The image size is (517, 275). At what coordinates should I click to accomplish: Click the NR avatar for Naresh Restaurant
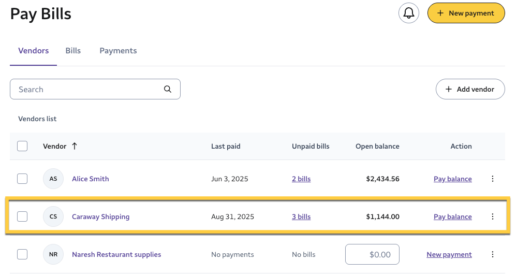coord(53,254)
